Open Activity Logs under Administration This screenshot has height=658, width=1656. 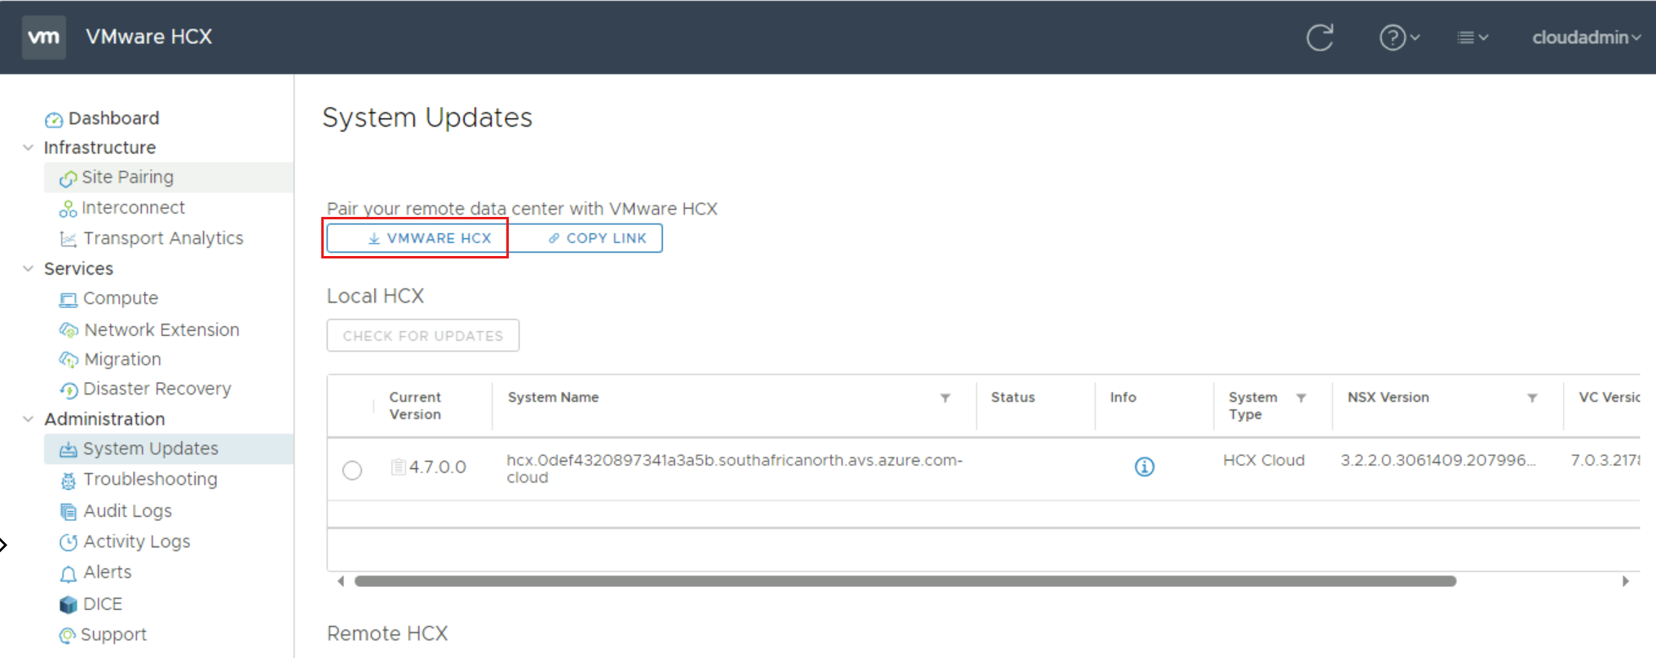click(136, 541)
